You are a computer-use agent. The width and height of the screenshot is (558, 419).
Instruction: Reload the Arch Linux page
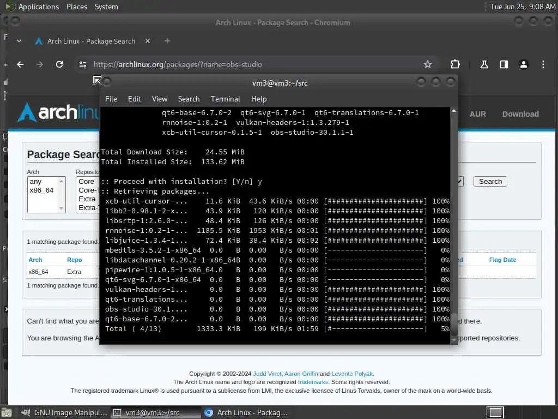point(59,64)
